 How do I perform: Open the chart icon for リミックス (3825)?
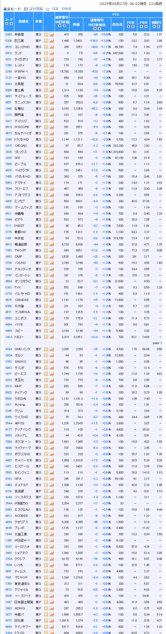pos(52,152)
